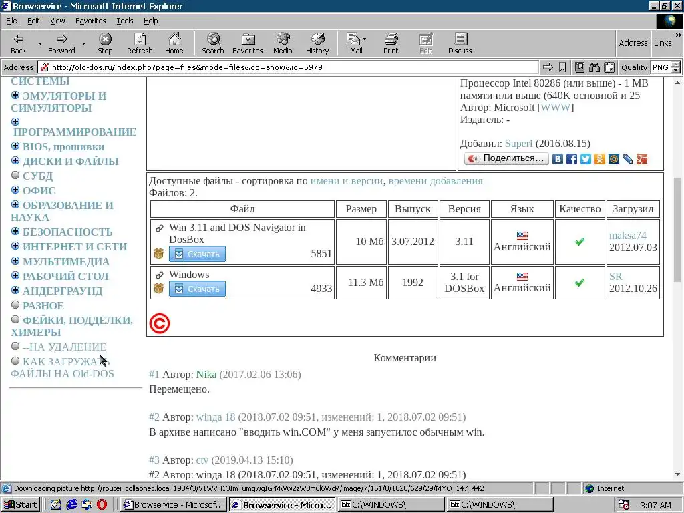Image resolution: width=684 pixels, height=513 pixels.
Task: Launch Opera from the quick launch bar
Action: coord(102,505)
